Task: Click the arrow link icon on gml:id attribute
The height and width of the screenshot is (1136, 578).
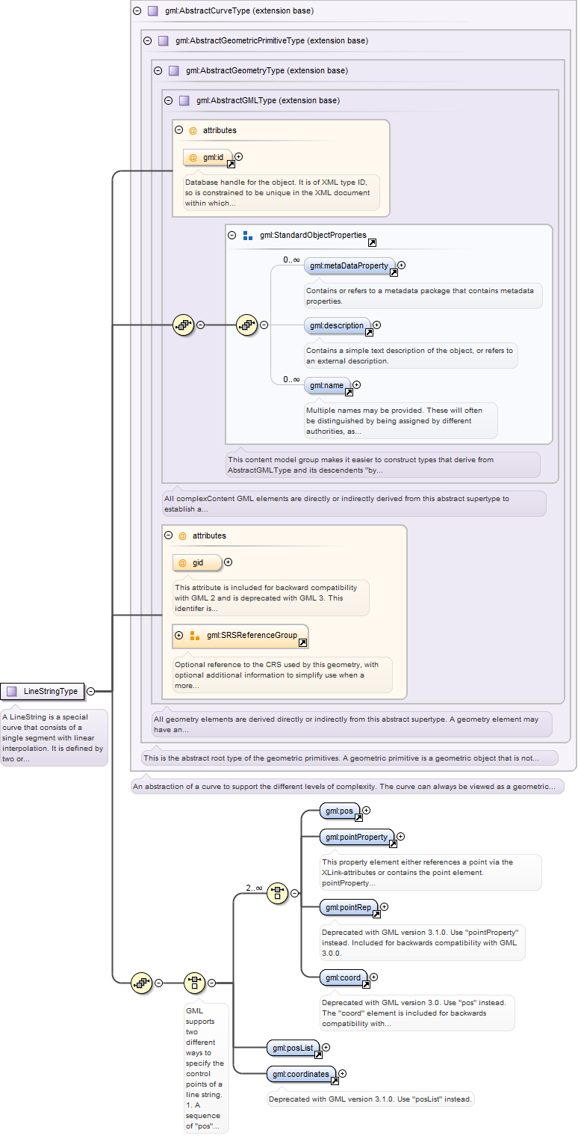Action: click(x=231, y=164)
